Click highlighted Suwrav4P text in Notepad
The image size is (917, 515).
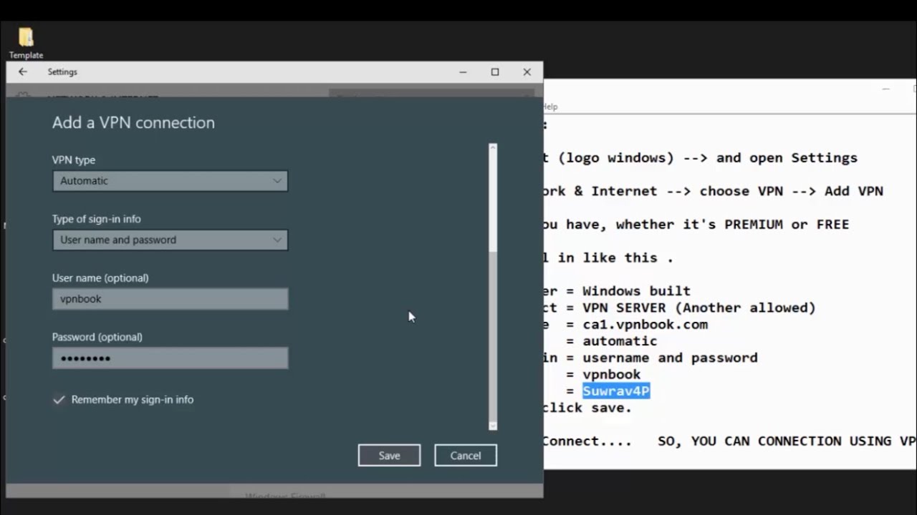[x=616, y=391]
